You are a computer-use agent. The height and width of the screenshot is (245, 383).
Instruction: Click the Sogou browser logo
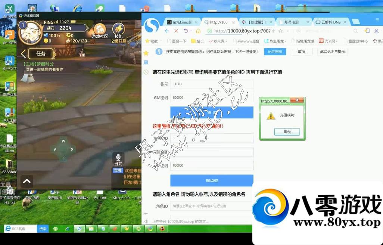click(x=152, y=25)
